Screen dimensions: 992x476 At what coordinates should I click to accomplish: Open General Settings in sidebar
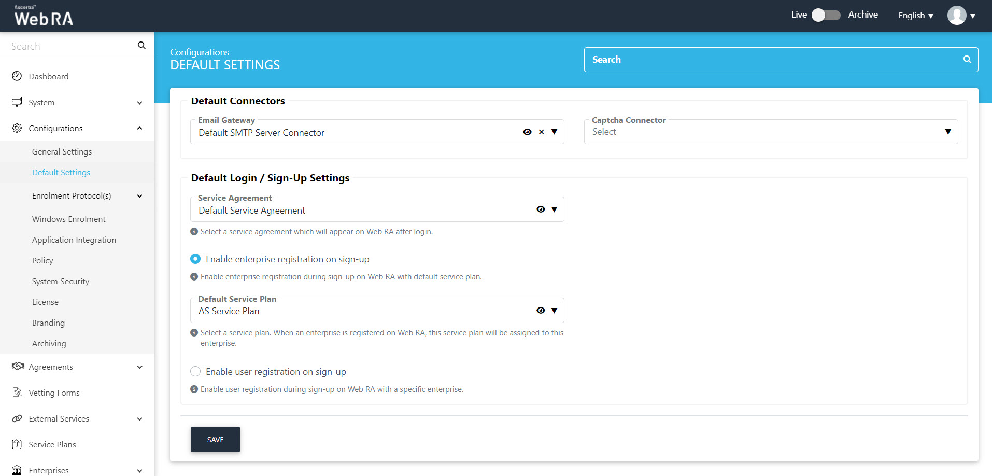click(62, 151)
